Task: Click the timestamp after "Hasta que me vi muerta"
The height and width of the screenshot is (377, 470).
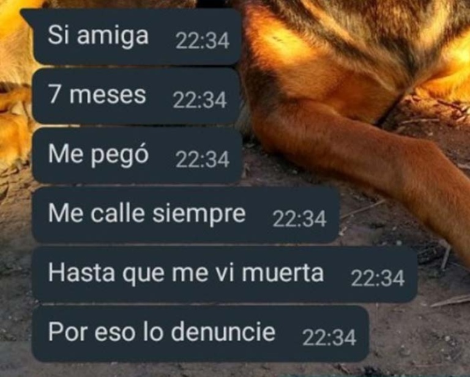Action: (378, 278)
